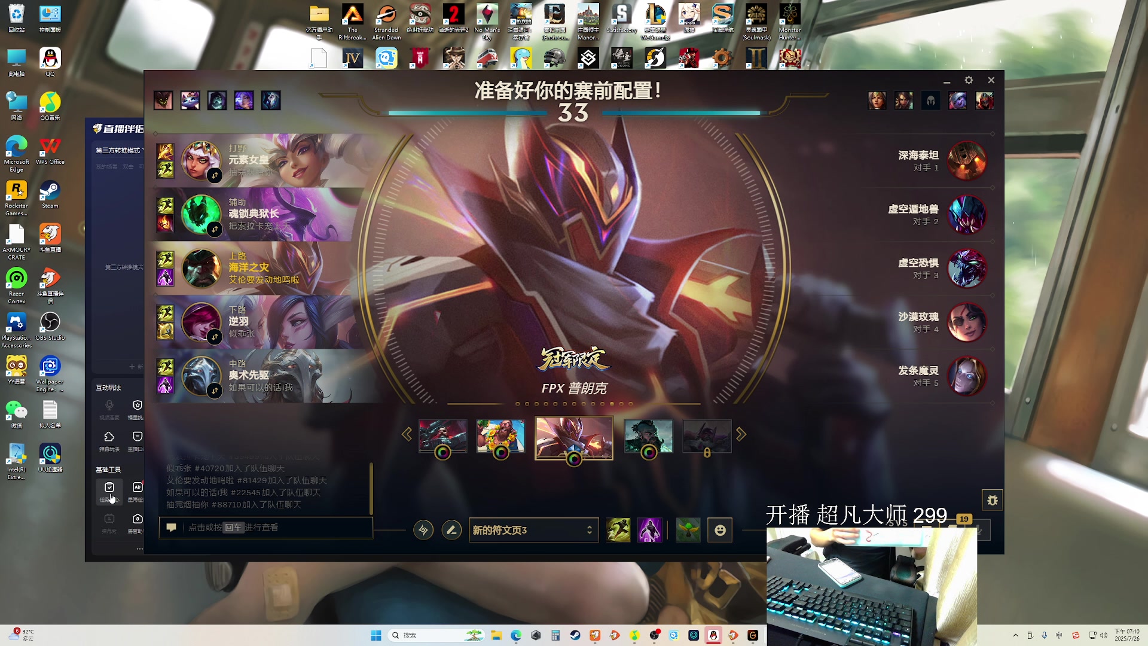
Task: Open the ward skin selector icon
Action: coord(688,530)
